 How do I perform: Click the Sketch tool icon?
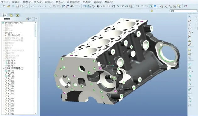pos(190,17)
